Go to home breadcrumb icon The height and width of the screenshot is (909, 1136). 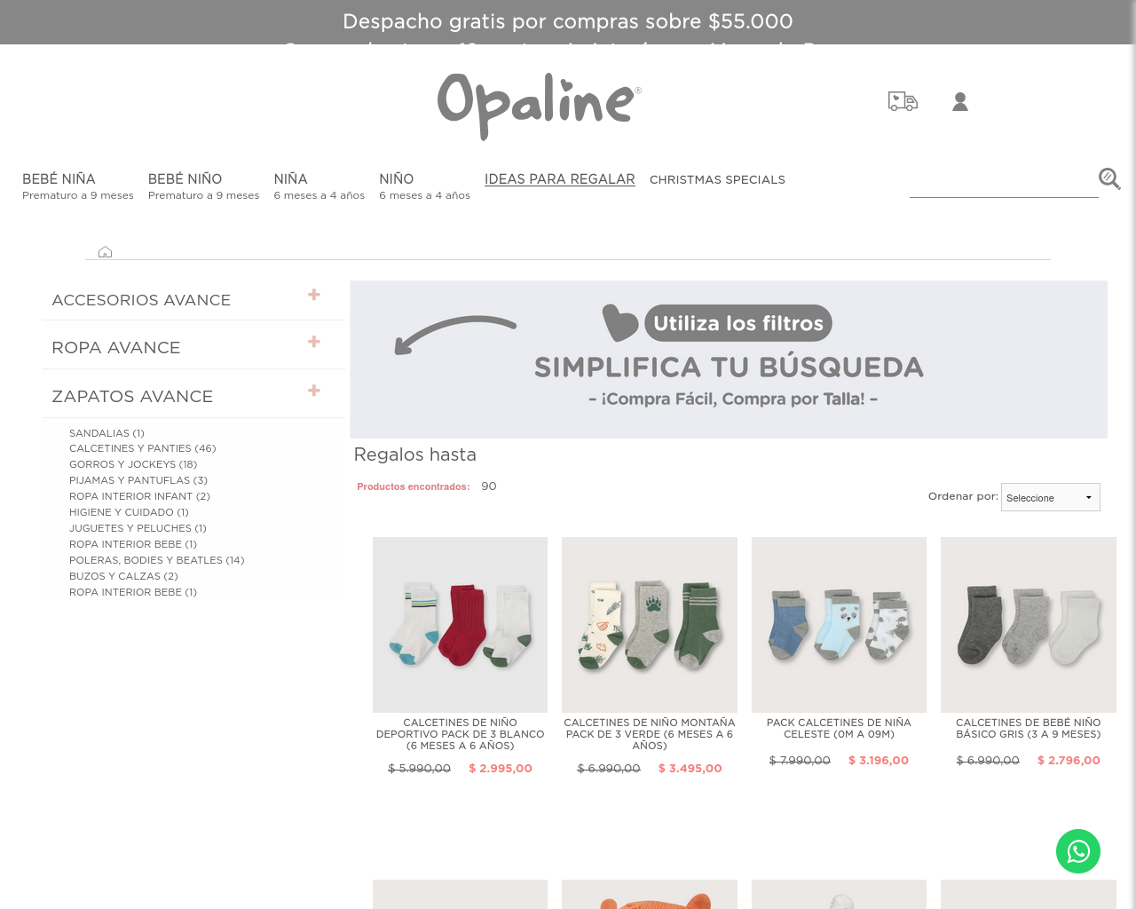[105, 252]
